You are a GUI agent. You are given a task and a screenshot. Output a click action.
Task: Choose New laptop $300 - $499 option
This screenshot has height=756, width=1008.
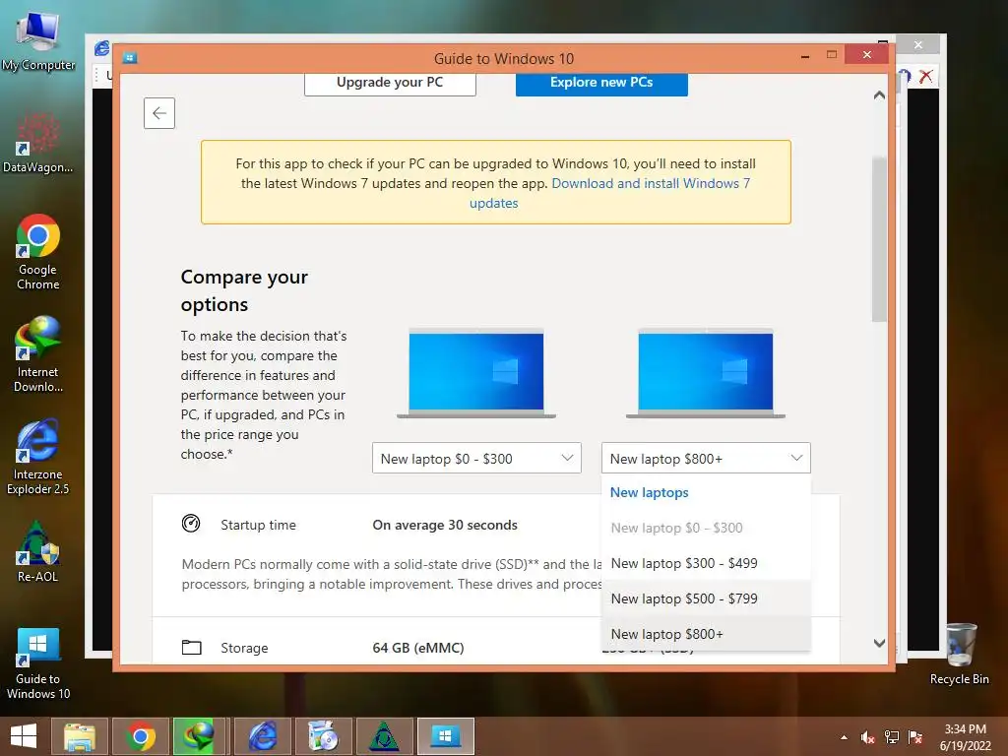tap(705, 563)
